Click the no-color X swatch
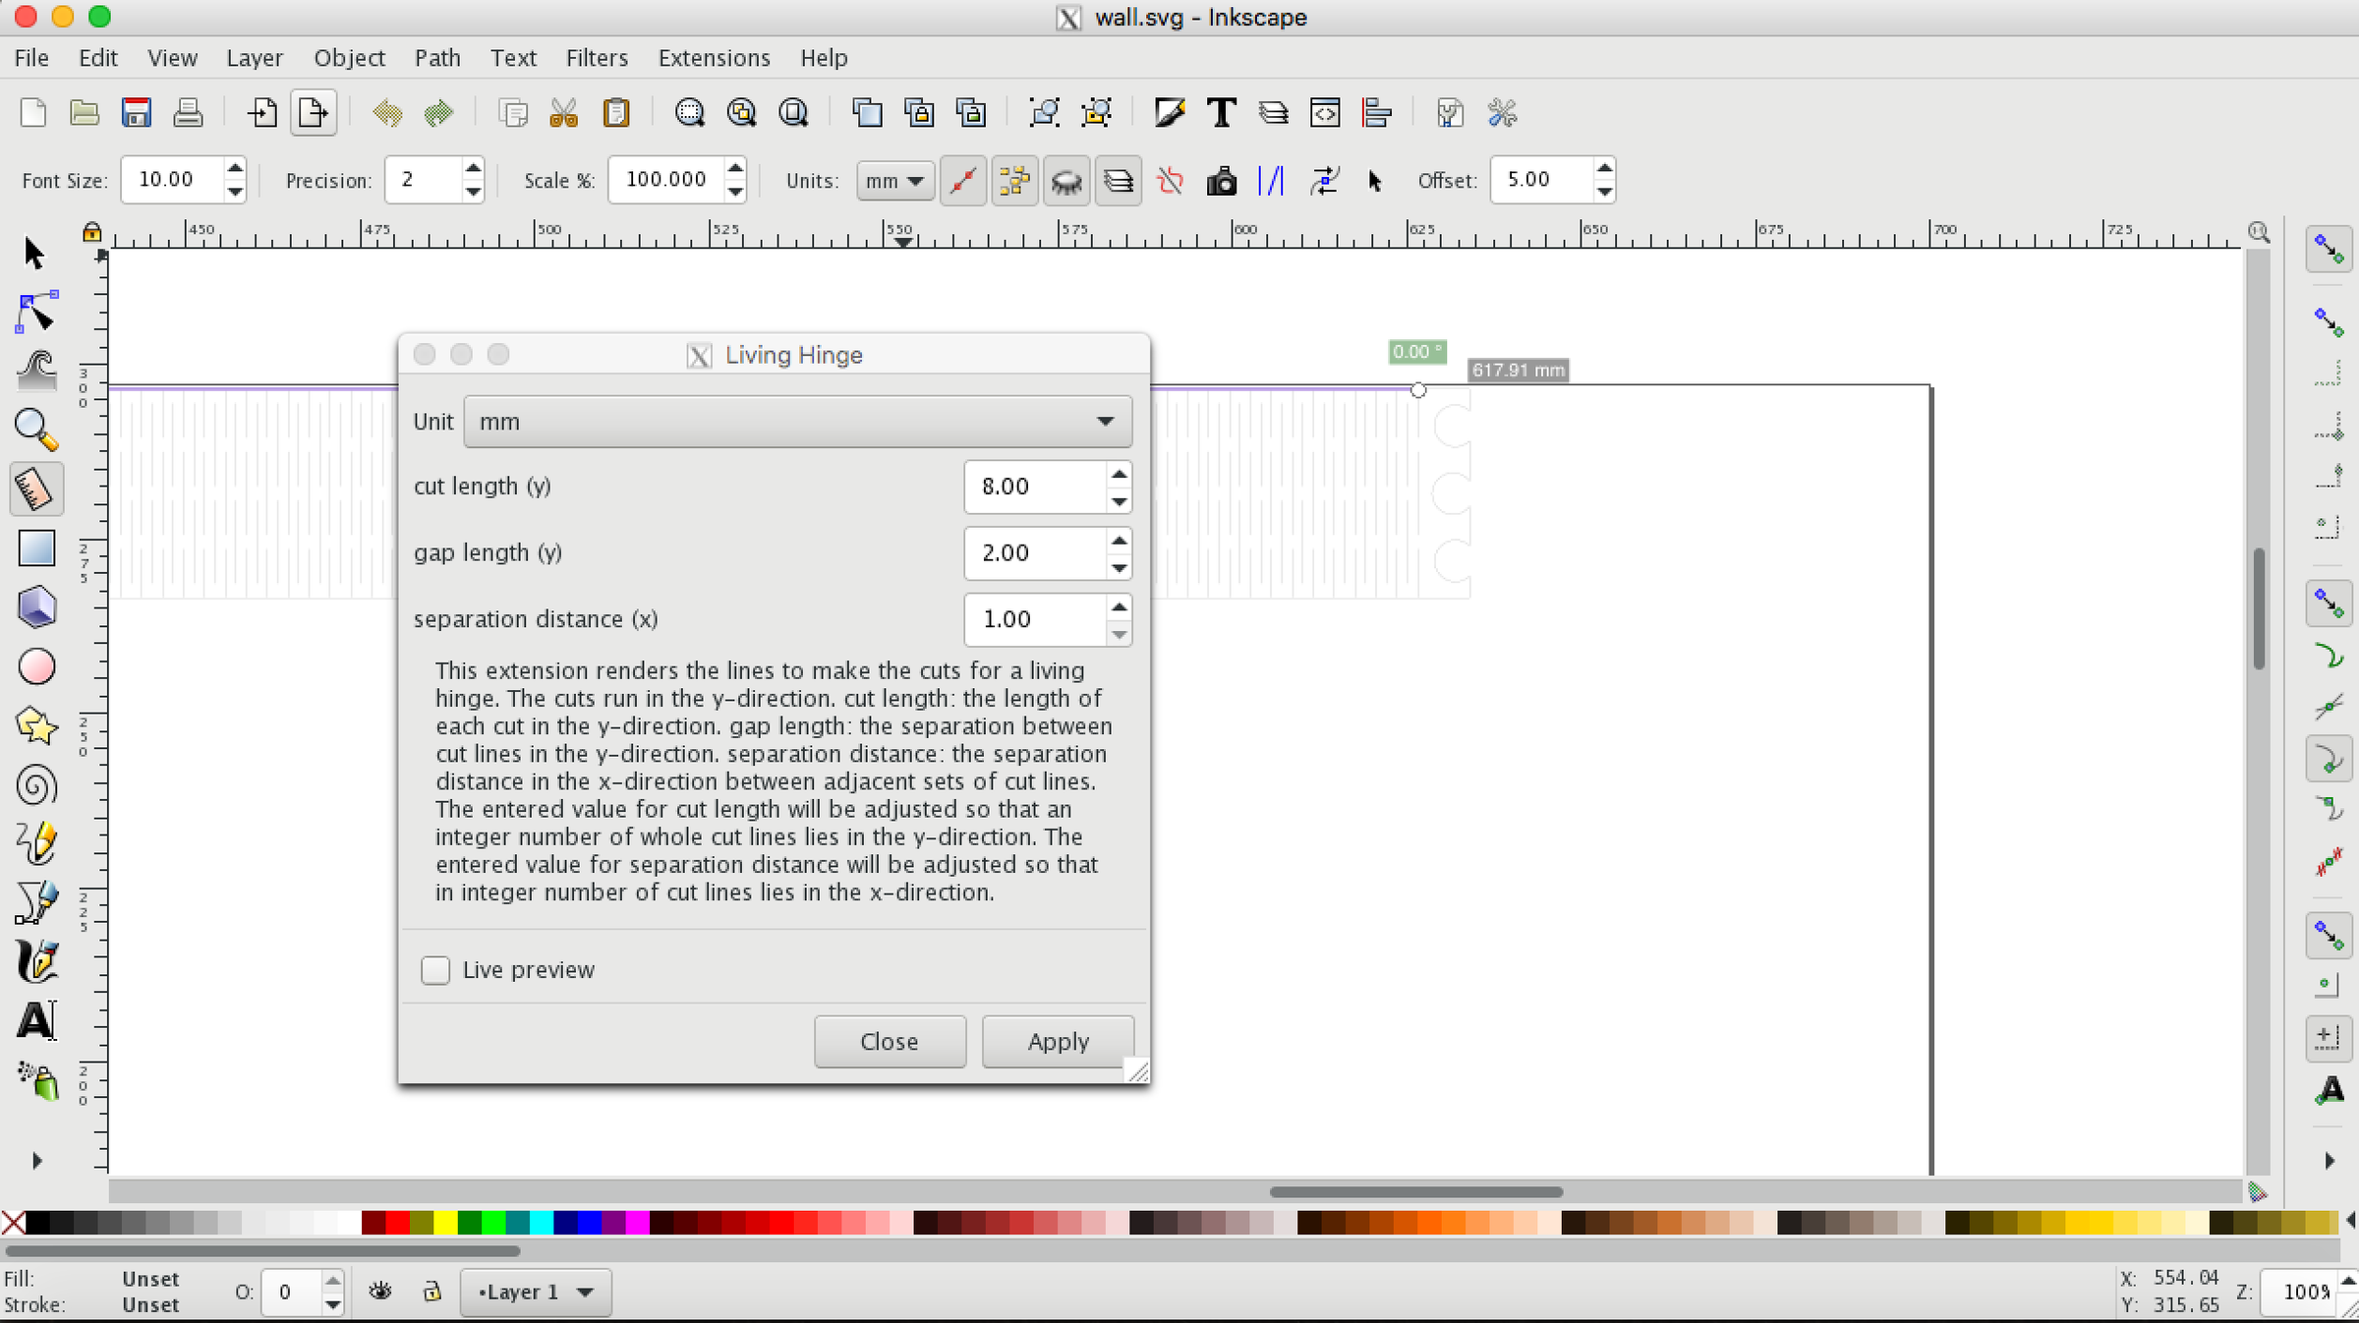This screenshot has width=2359, height=1323. click(13, 1222)
